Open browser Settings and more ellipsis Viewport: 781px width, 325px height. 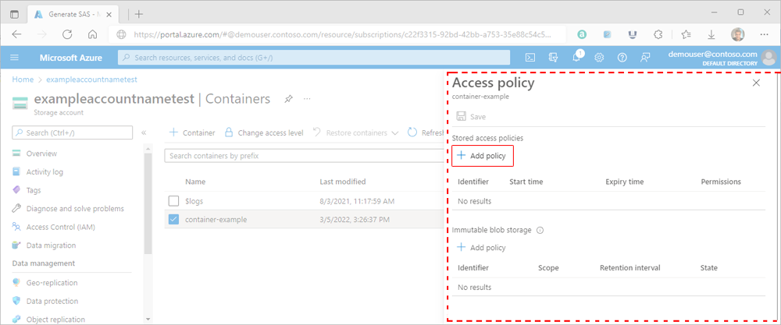(765, 34)
